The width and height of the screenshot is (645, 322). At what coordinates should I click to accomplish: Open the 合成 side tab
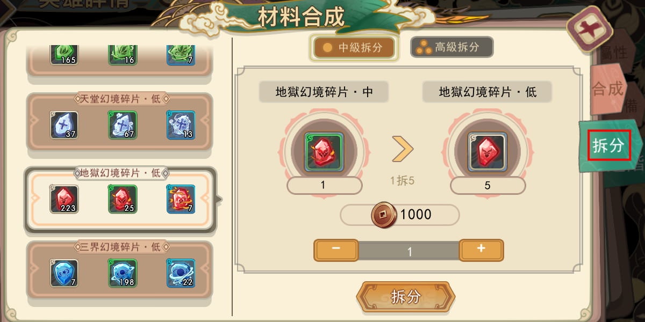(608, 89)
